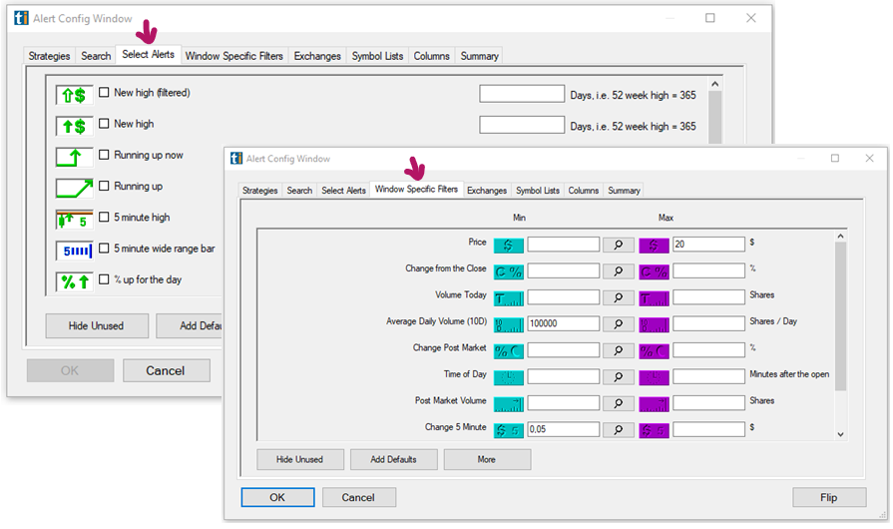Click magnifier icon in Average Daily Volume row

coord(618,323)
